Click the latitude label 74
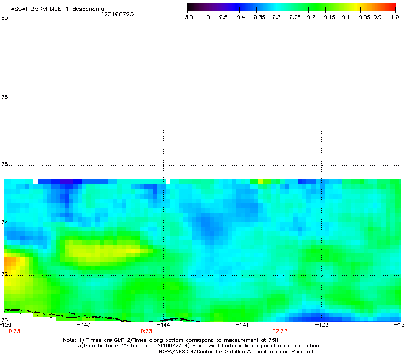 point(4,222)
